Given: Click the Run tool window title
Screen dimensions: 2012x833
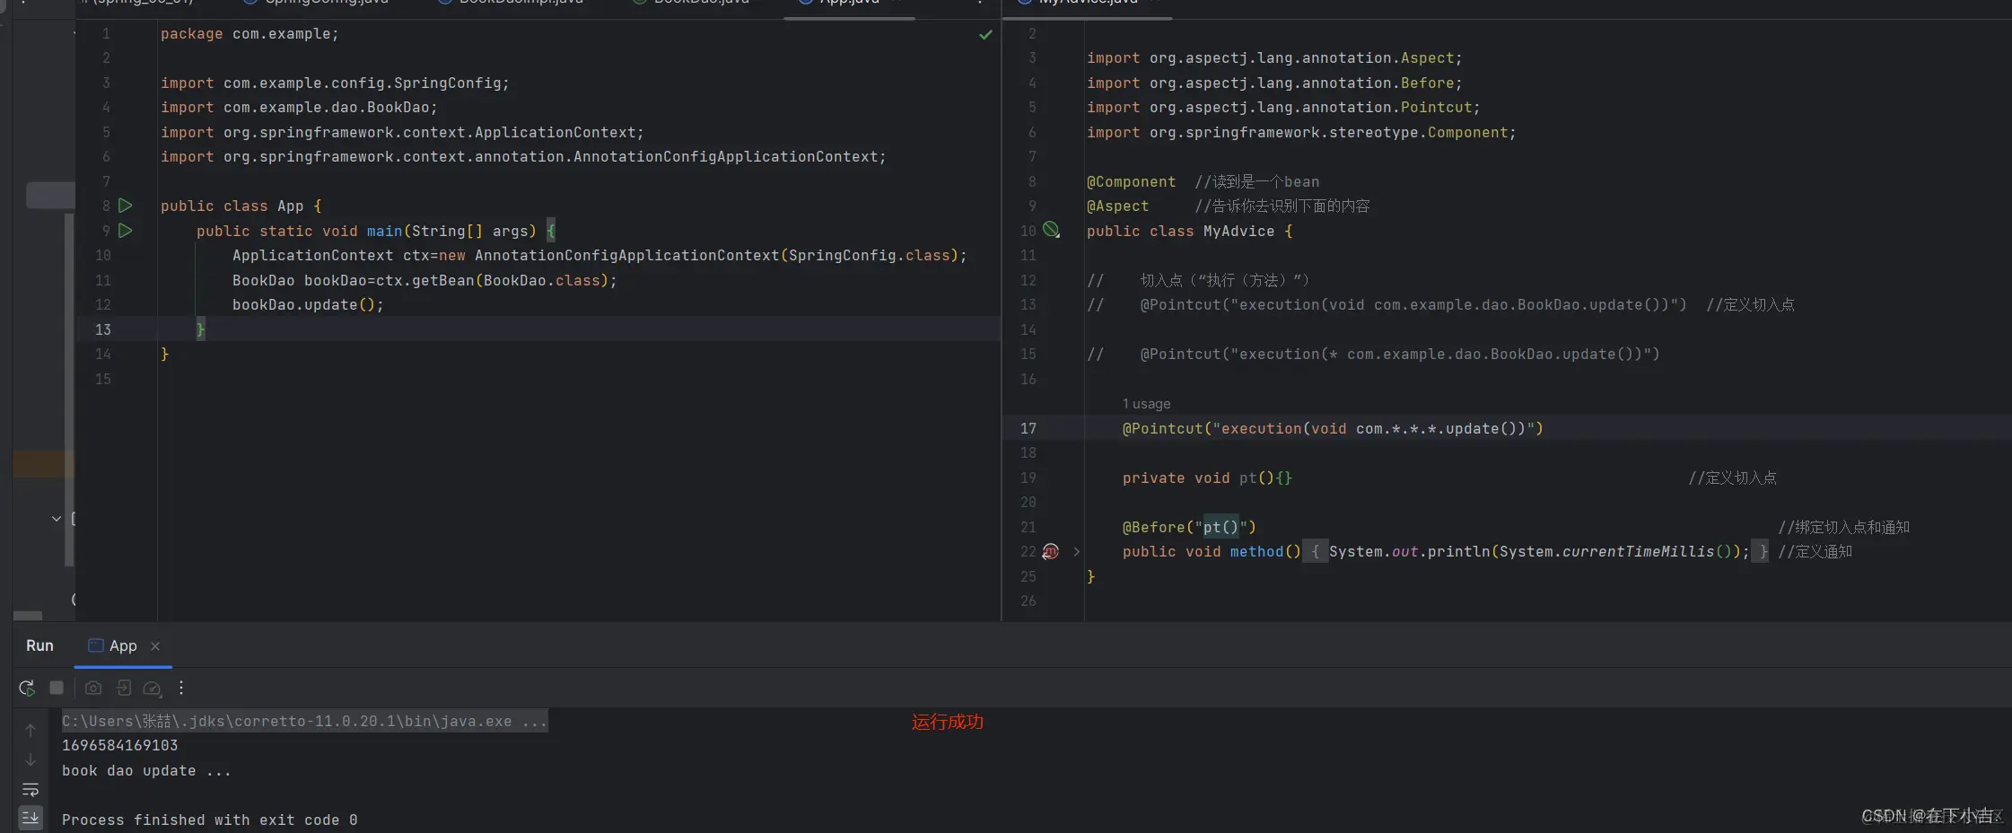Looking at the screenshot, I should pos(39,645).
